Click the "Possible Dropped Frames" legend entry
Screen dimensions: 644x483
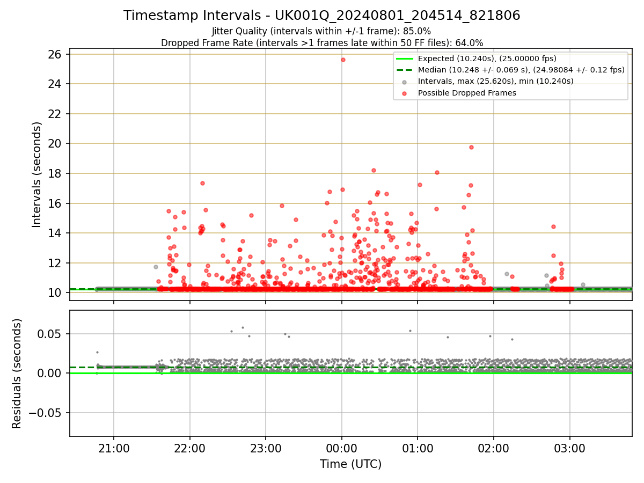pos(467,93)
